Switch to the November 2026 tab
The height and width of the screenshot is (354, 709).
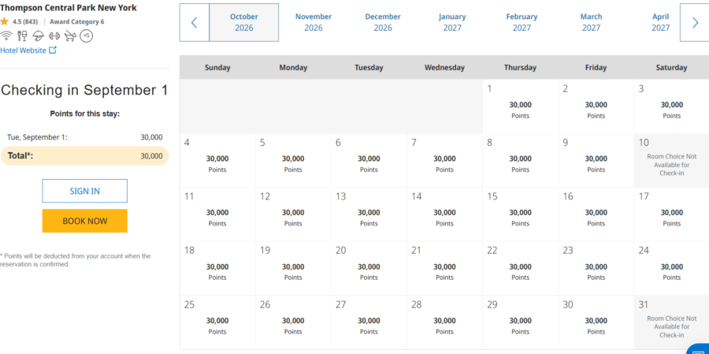tap(314, 23)
